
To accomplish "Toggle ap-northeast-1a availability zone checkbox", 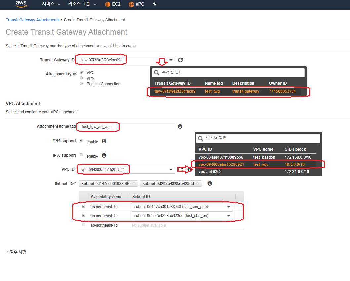I will (x=84, y=206).
